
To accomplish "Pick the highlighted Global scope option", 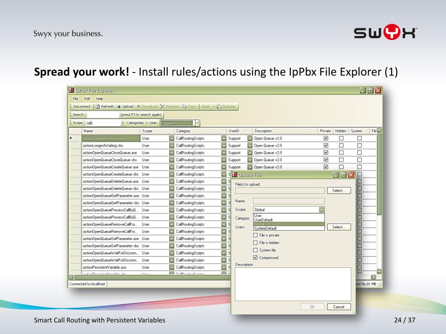I will [x=289, y=224].
